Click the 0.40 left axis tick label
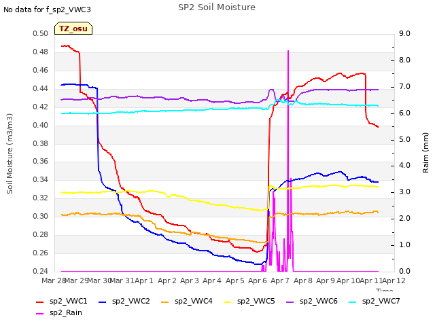Viewport: 435px width, 326px height. pos(41,125)
